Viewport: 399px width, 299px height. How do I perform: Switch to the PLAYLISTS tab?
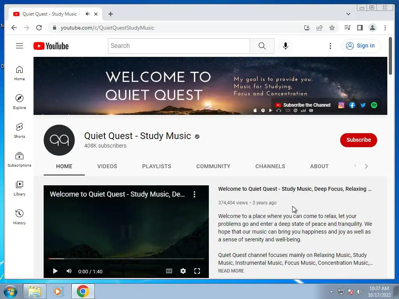click(x=157, y=166)
